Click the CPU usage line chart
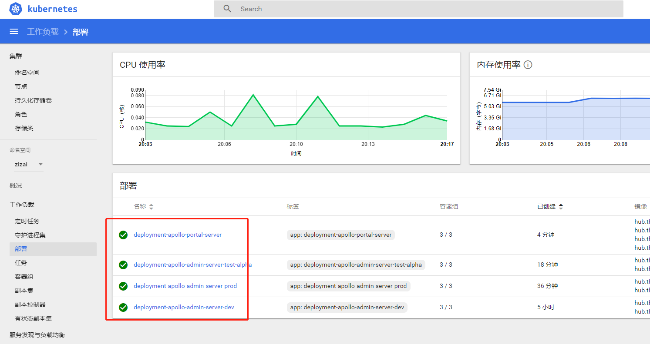Screen dimensions: 650x344 (x=296, y=115)
